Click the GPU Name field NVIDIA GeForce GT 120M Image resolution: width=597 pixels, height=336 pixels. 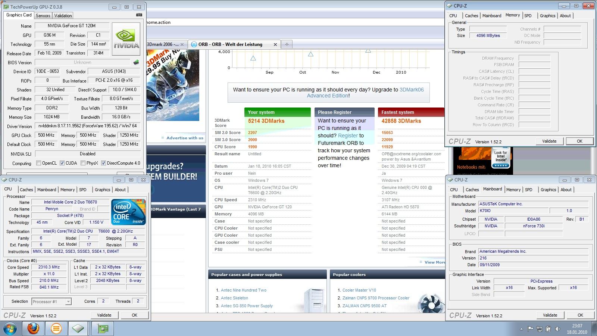pyautogui.click(x=72, y=26)
